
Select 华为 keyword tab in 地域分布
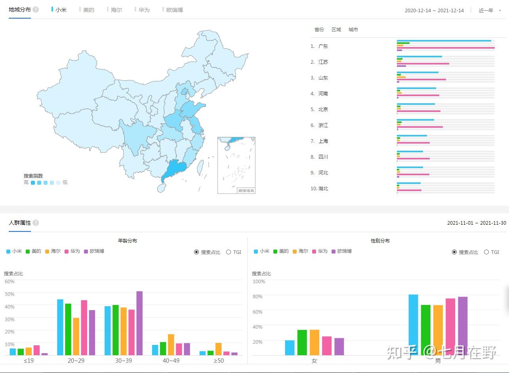142,10
